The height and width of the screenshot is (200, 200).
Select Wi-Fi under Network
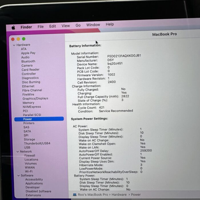[29, 171]
